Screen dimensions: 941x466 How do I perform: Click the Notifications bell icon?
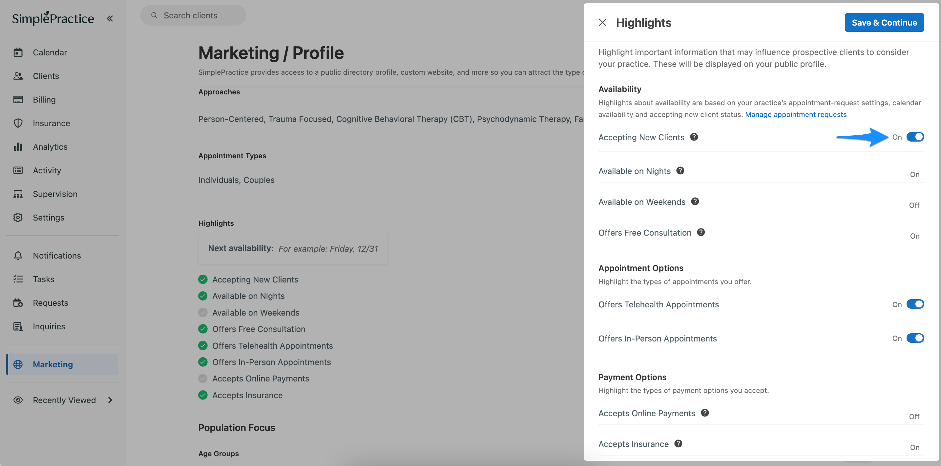point(18,255)
